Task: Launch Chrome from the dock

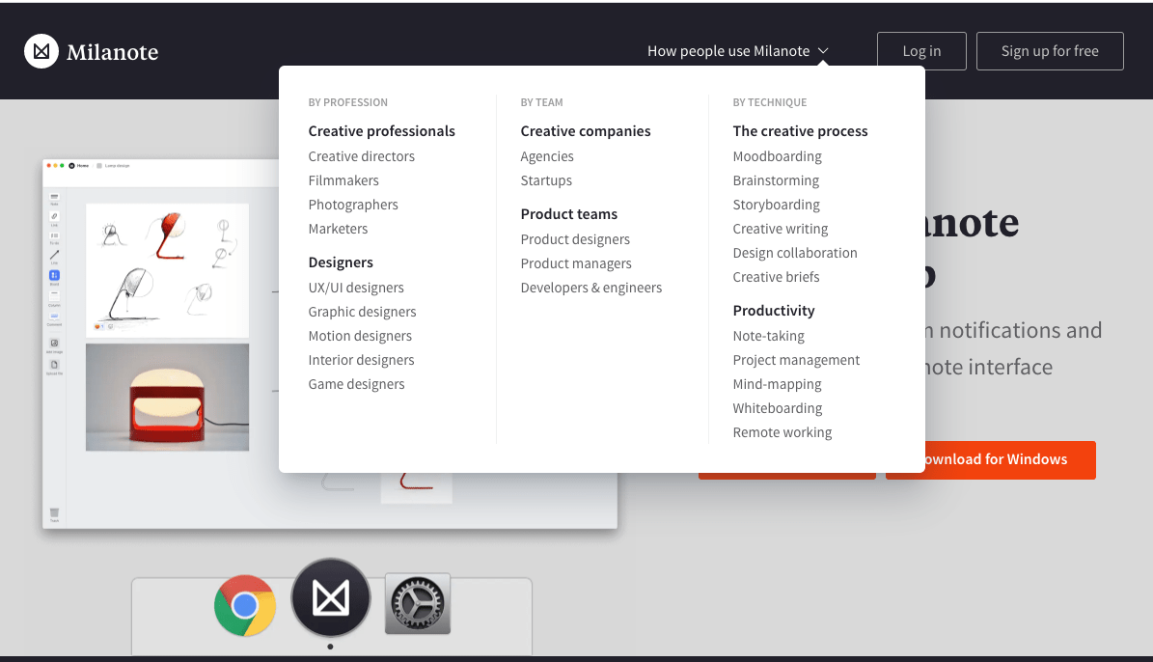Action: (x=245, y=606)
